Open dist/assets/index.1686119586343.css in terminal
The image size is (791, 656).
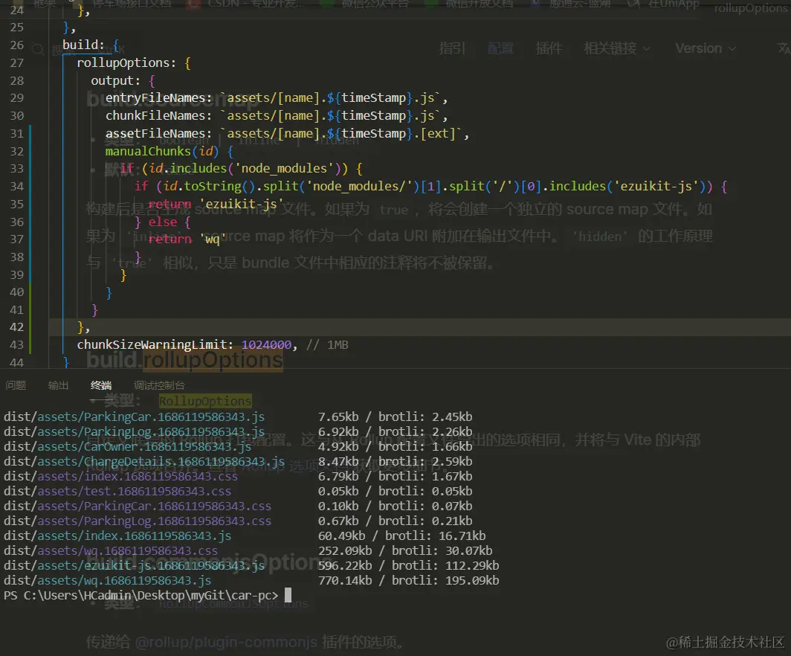tap(120, 476)
